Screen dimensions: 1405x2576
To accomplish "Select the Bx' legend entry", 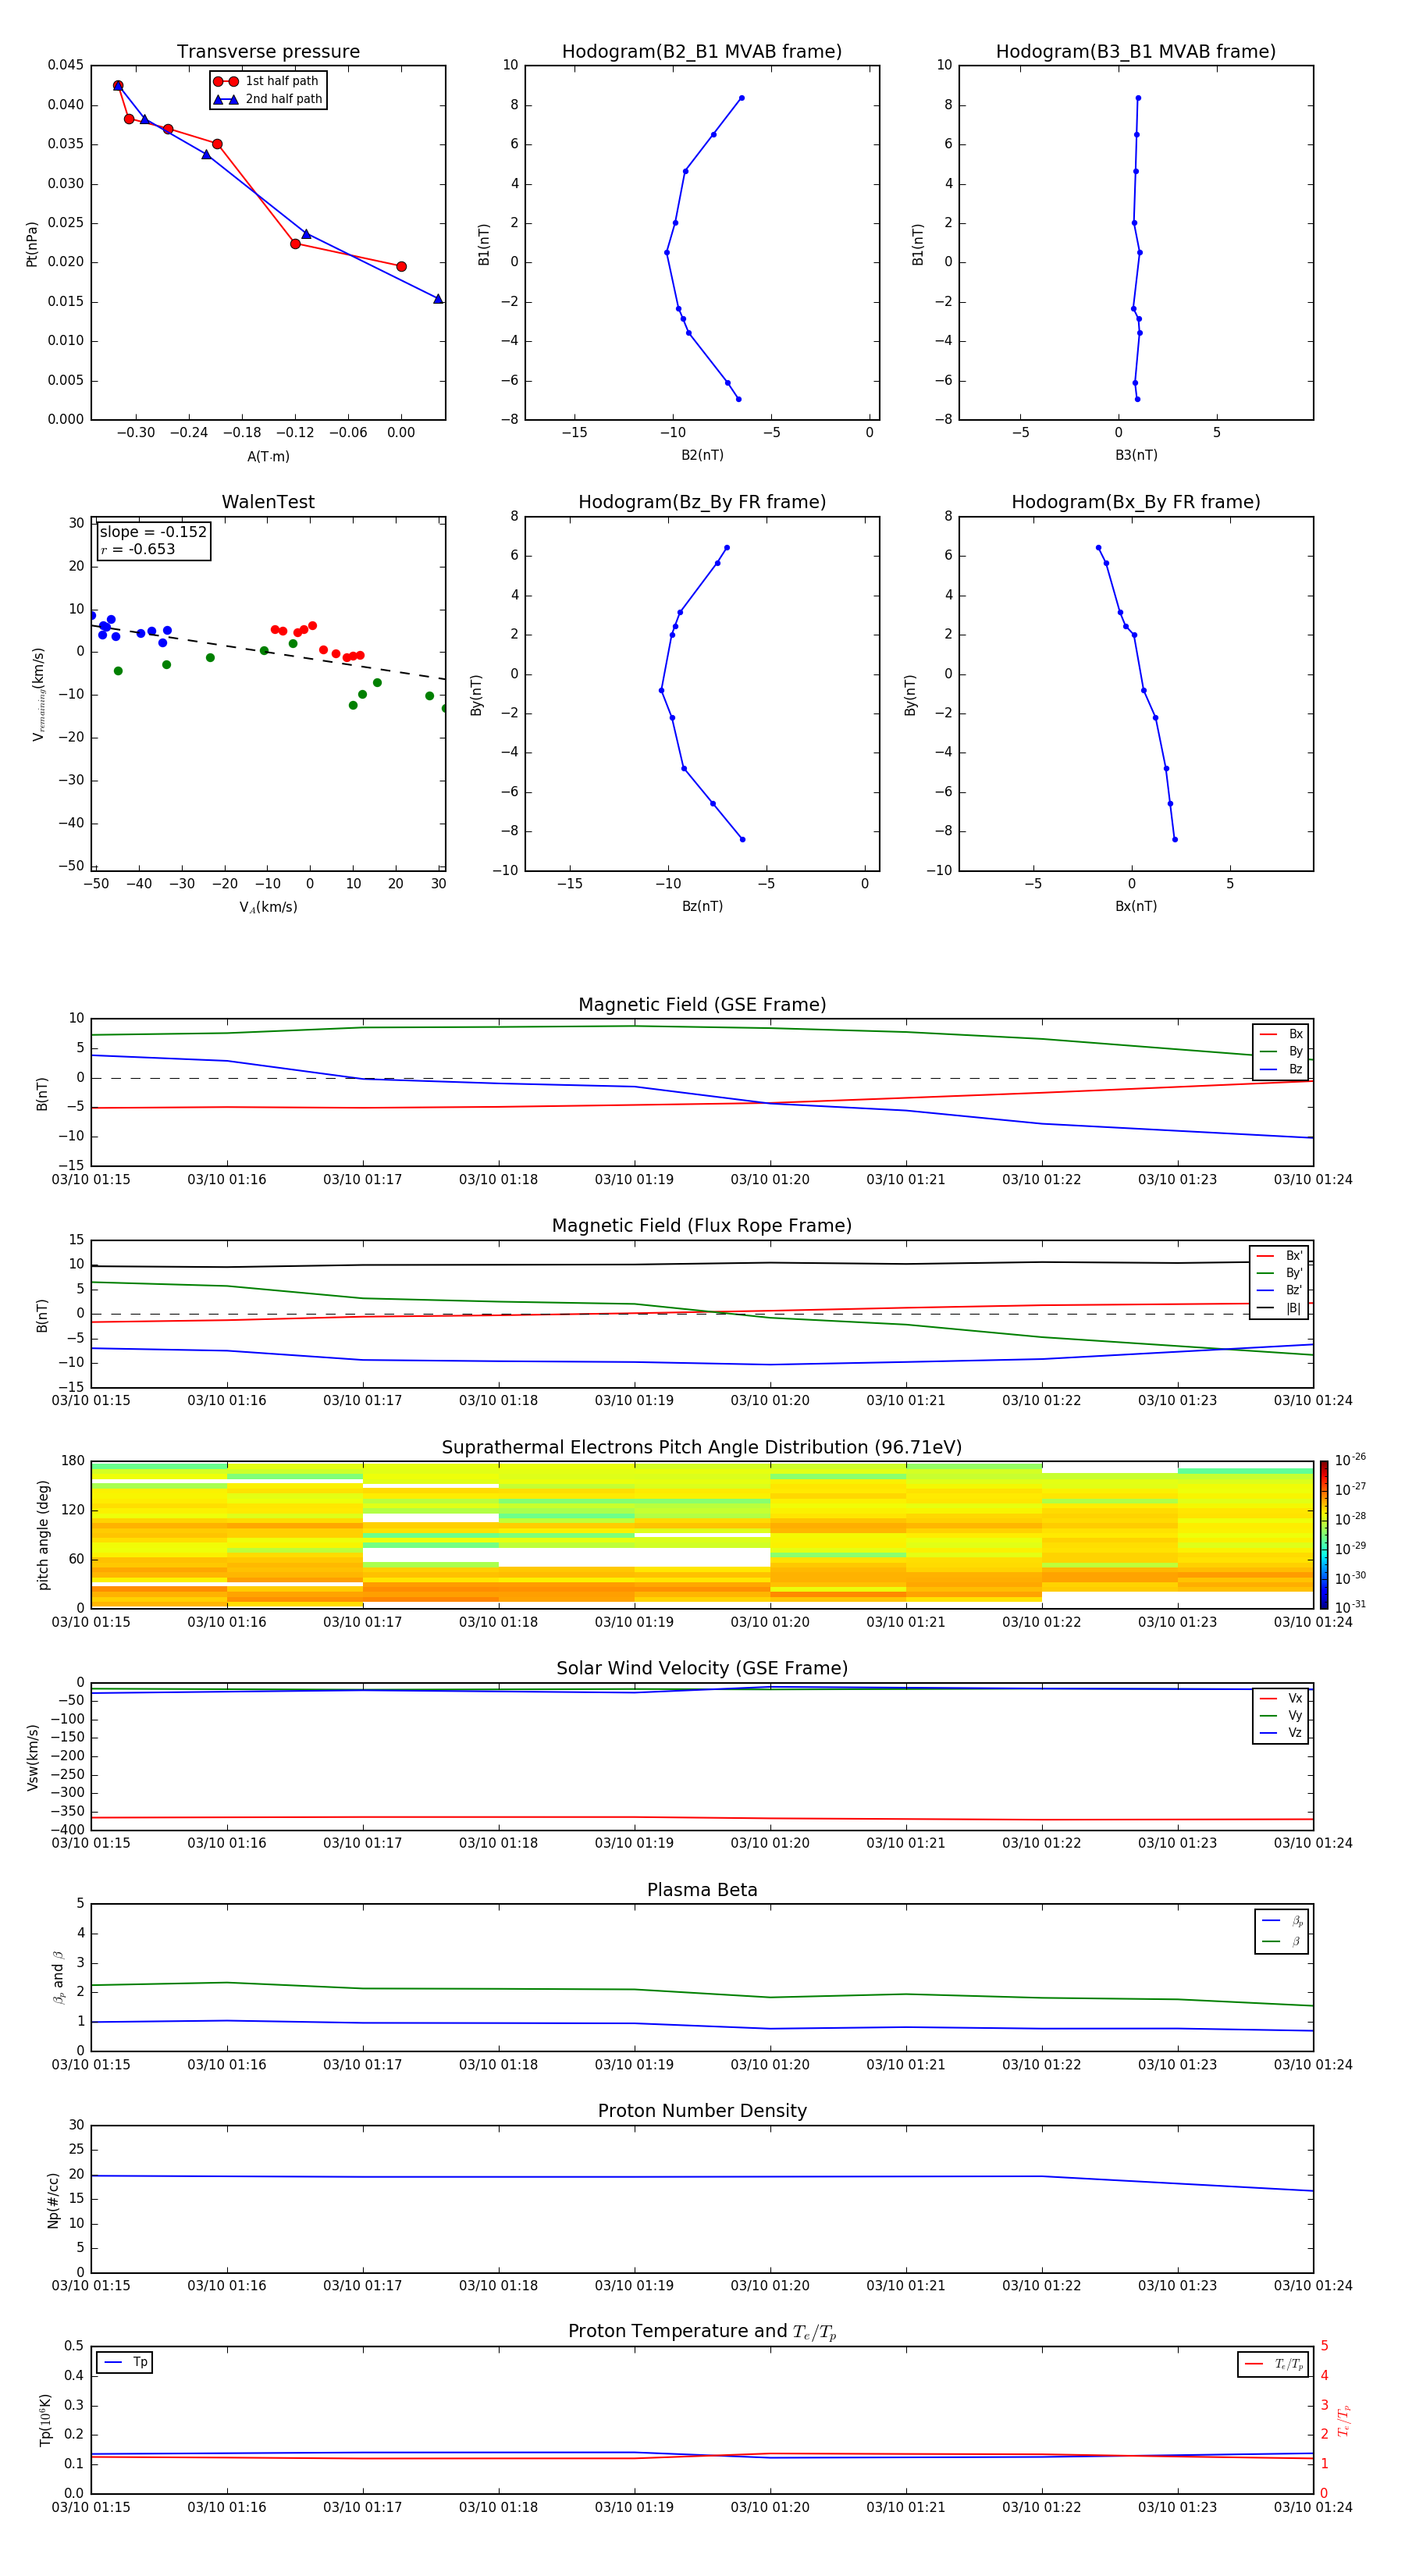I will click(x=1280, y=1256).
